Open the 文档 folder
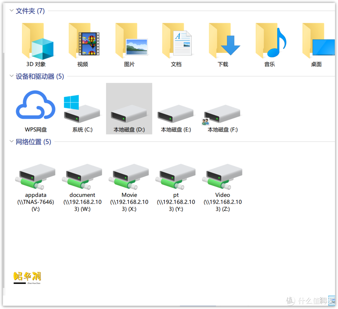 coord(176,42)
